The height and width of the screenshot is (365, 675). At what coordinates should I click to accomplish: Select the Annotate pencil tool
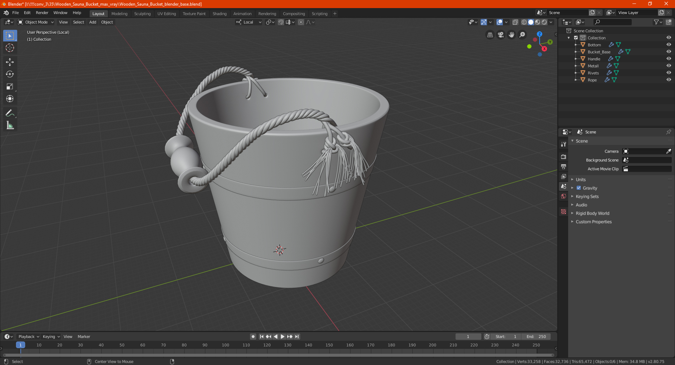click(10, 113)
